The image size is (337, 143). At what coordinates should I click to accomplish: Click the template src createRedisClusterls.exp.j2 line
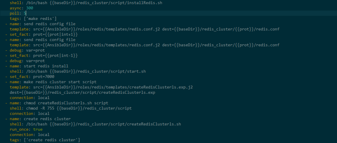101,87
